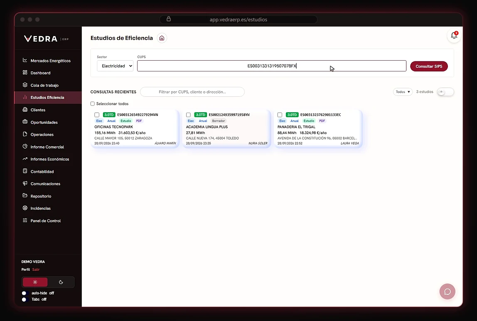
Task: Open the chat bubble button
Action: (447, 292)
